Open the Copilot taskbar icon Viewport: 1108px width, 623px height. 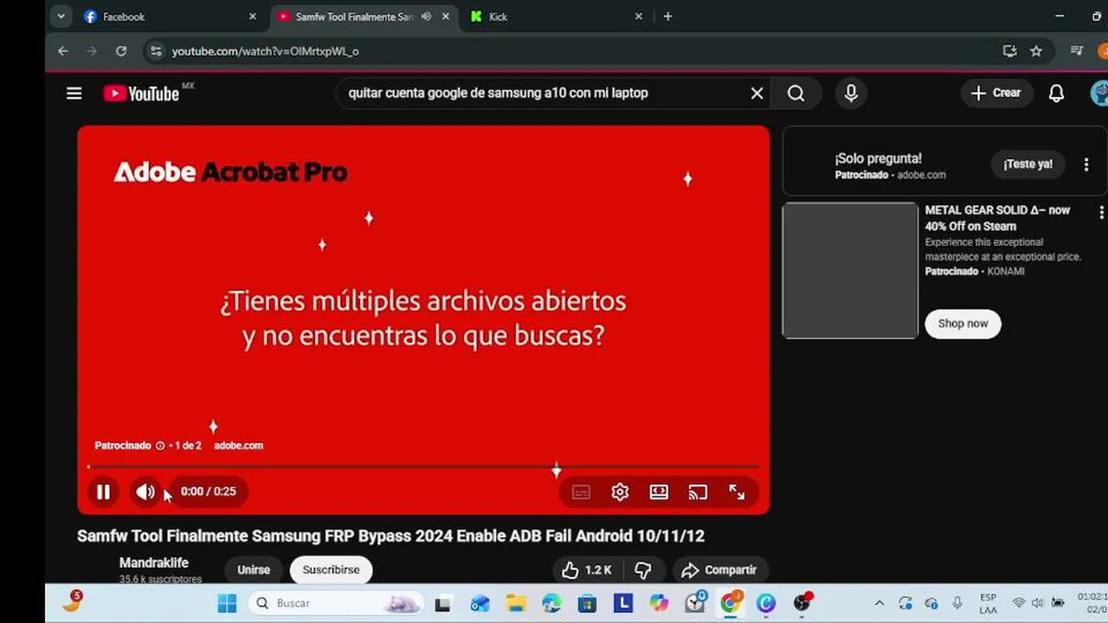coord(659,603)
